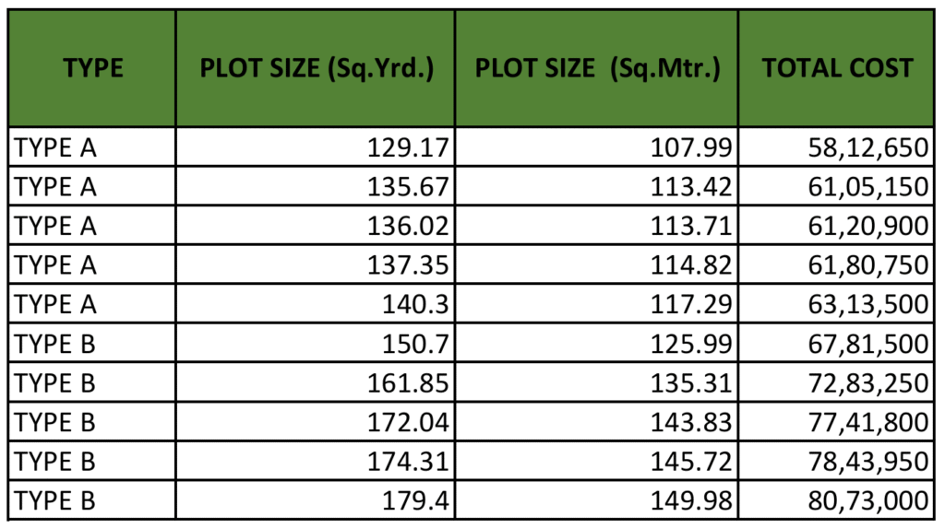Select the cell with 140.3

pyautogui.click(x=316, y=303)
